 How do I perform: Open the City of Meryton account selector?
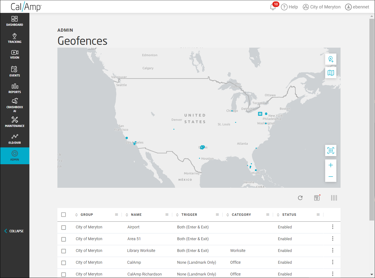coord(322,7)
